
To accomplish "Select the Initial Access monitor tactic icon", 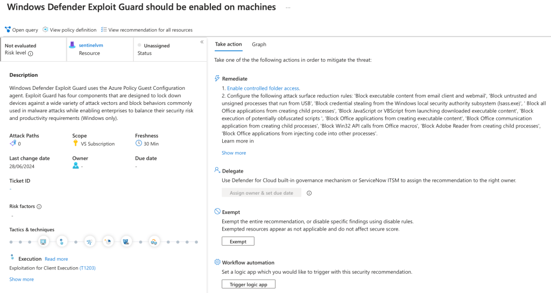I will click(x=44, y=241).
